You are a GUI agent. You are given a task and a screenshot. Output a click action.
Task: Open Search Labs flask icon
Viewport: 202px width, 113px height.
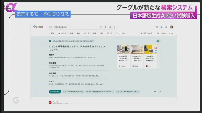coord(161,27)
